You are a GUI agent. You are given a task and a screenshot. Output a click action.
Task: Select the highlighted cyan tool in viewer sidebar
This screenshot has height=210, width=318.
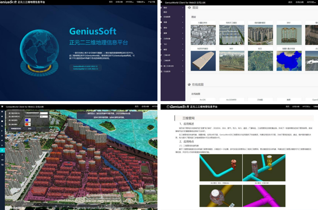tap(2, 150)
